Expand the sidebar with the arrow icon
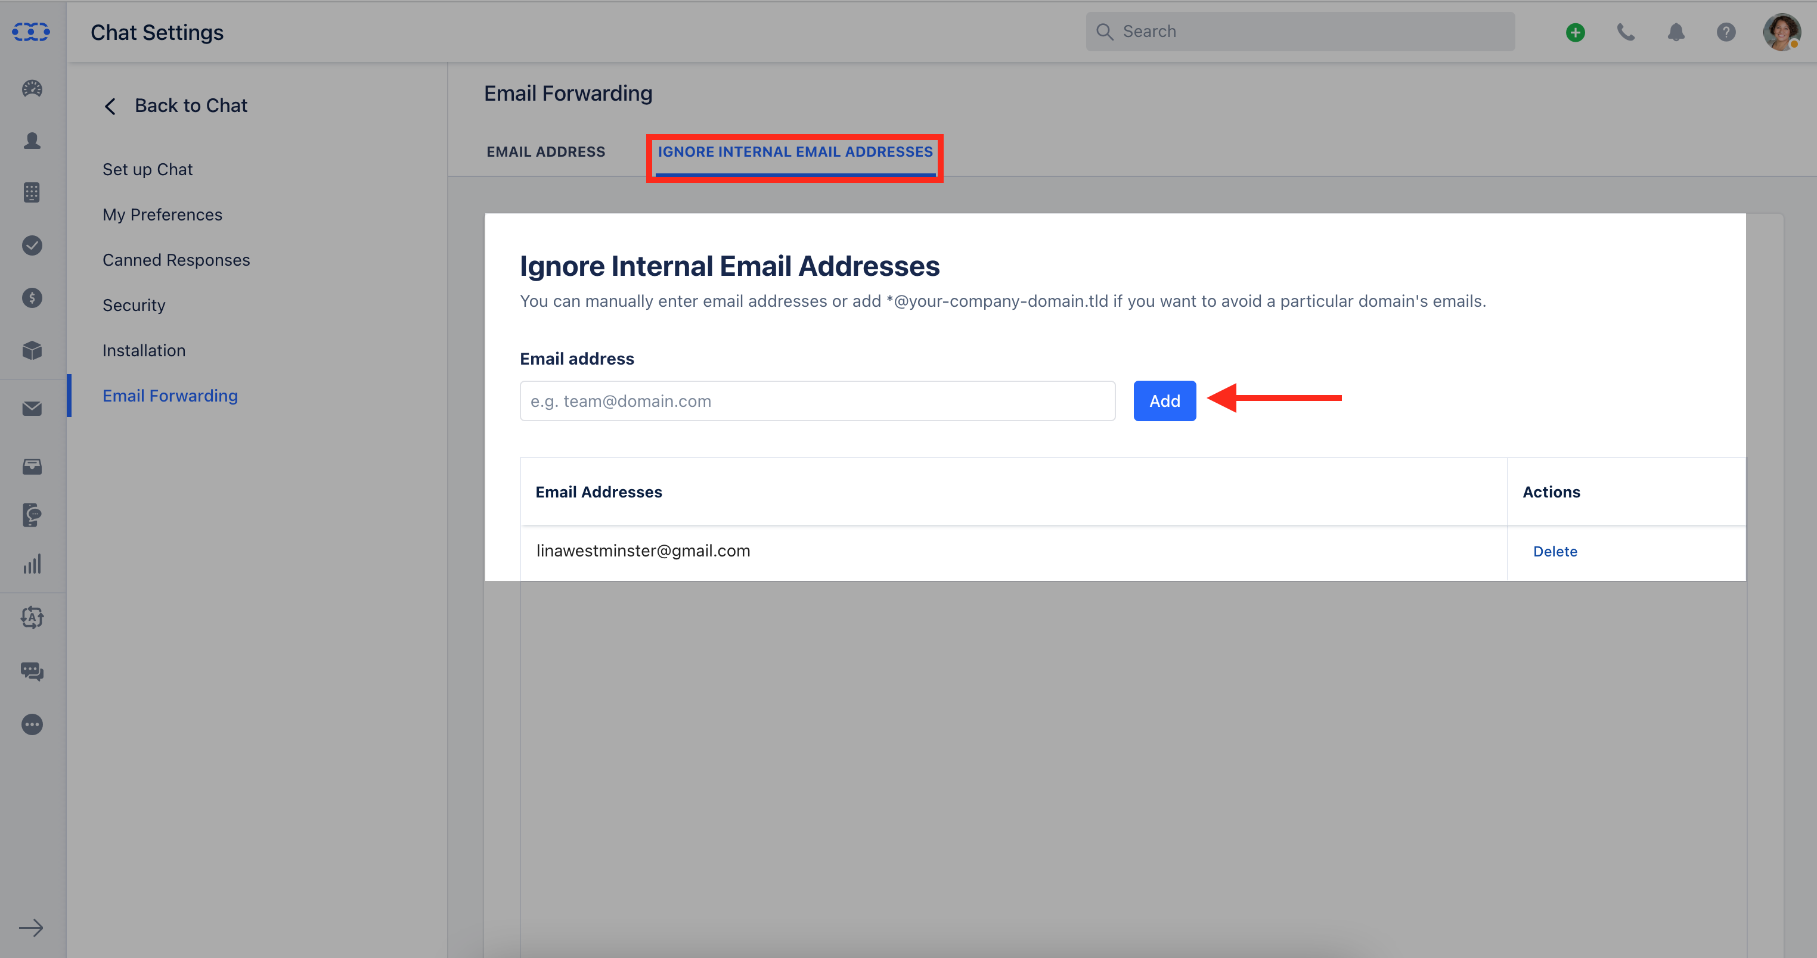The width and height of the screenshot is (1817, 958). (x=31, y=928)
